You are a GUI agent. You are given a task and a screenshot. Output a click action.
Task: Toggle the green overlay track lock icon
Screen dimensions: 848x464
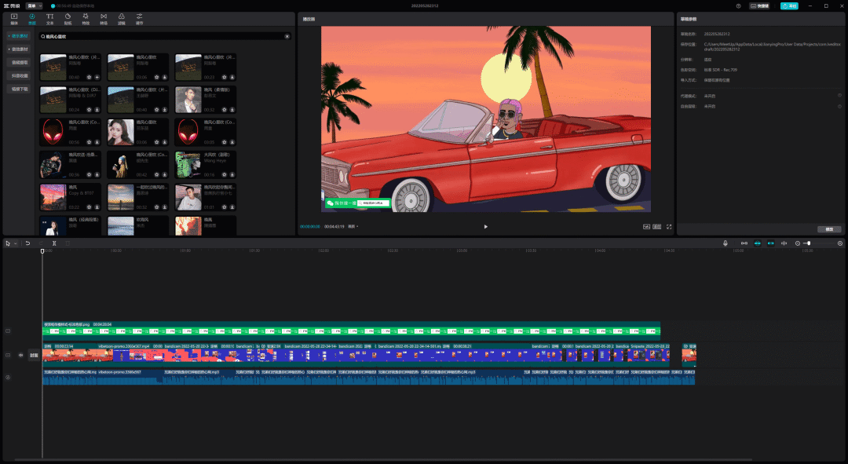click(x=8, y=331)
